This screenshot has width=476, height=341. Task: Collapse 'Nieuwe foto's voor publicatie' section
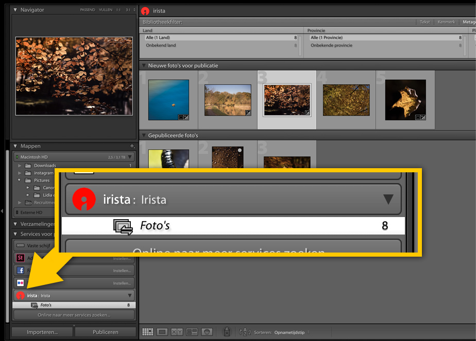click(x=144, y=66)
